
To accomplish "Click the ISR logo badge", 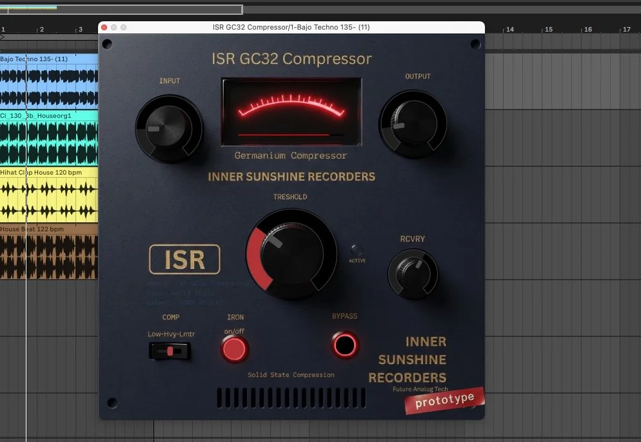I will (184, 259).
